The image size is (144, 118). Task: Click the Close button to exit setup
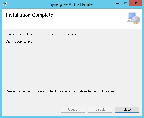click(x=127, y=110)
